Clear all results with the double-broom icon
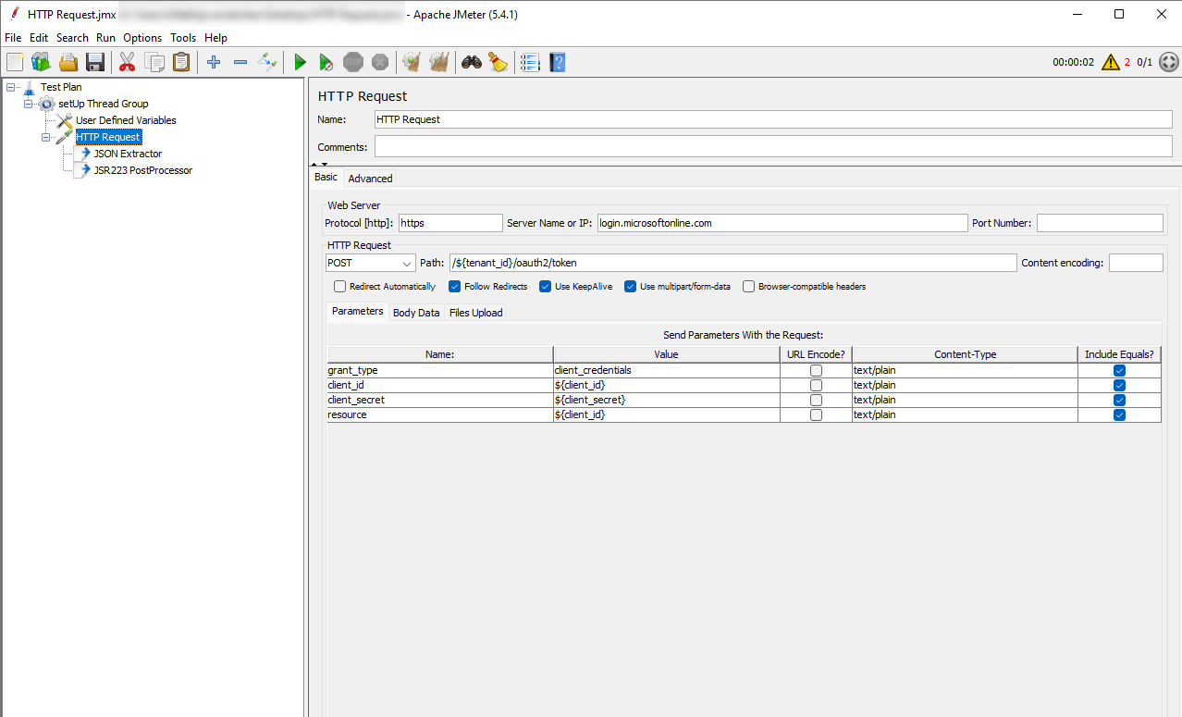The image size is (1182, 717). [439, 62]
